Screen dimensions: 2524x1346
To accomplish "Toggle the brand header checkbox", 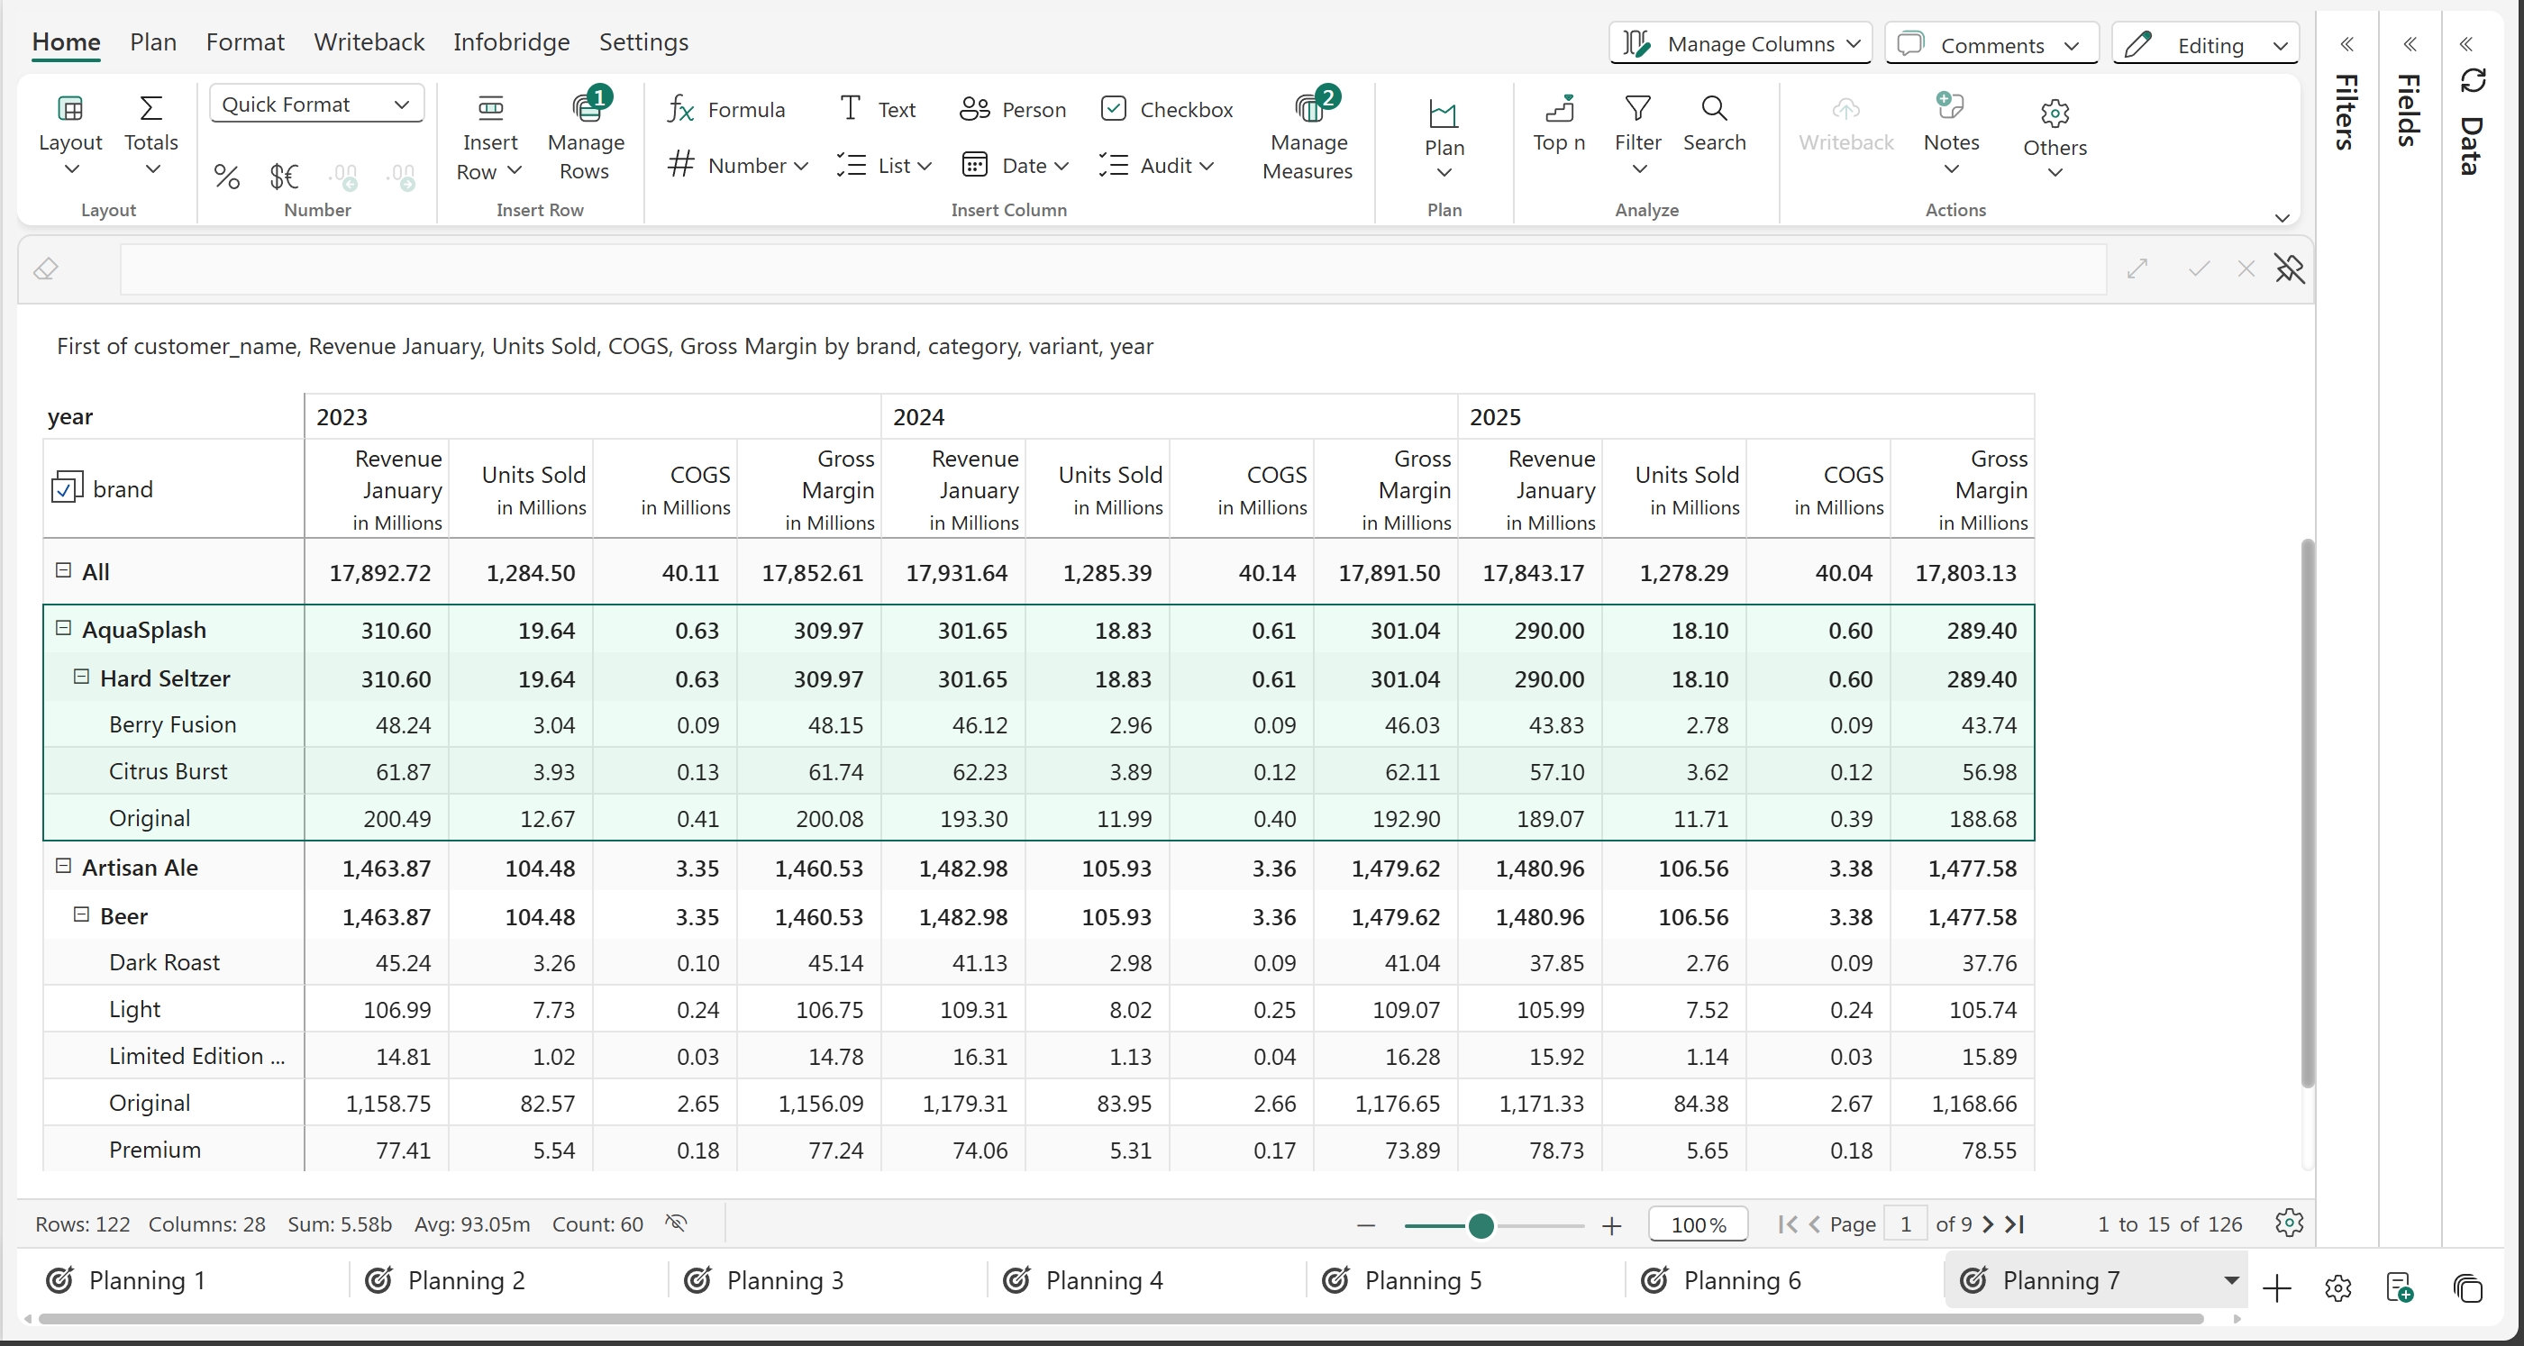I will [x=67, y=487].
